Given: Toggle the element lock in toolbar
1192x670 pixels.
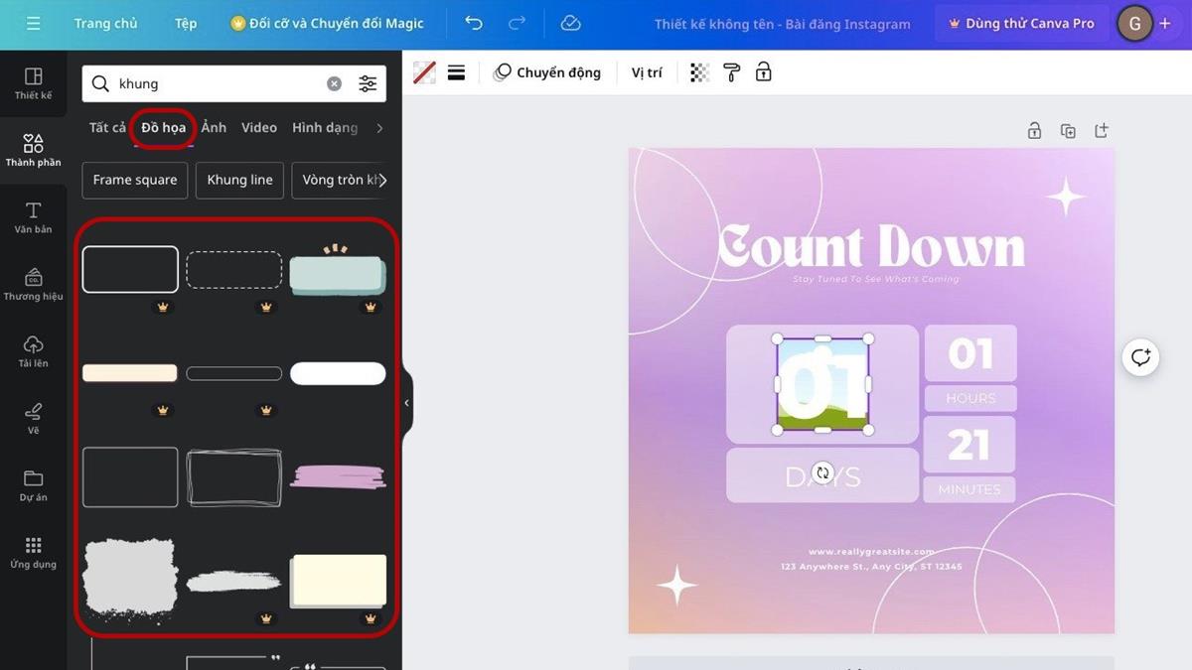Looking at the screenshot, I should [x=763, y=72].
